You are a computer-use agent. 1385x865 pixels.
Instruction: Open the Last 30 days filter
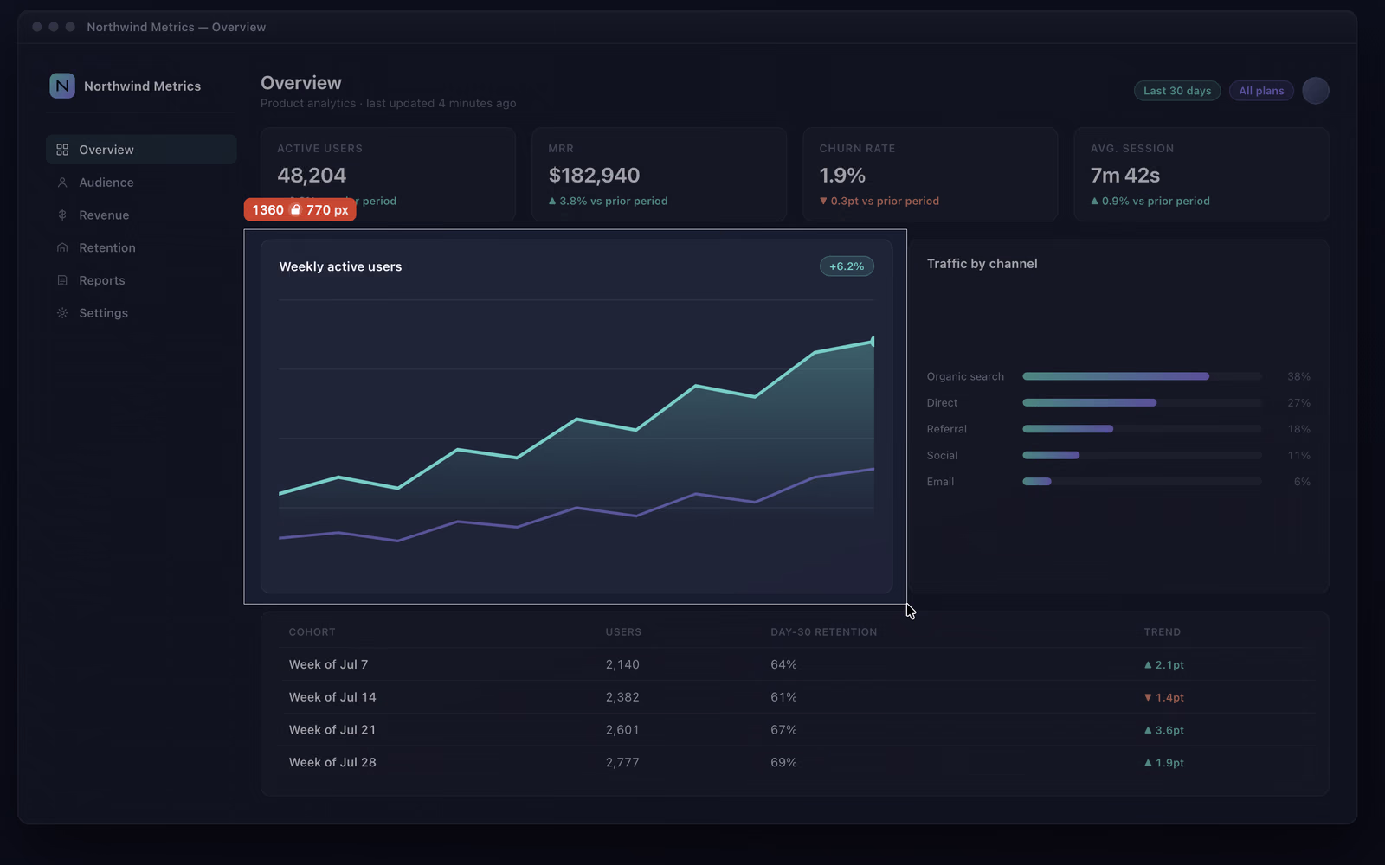pos(1177,91)
